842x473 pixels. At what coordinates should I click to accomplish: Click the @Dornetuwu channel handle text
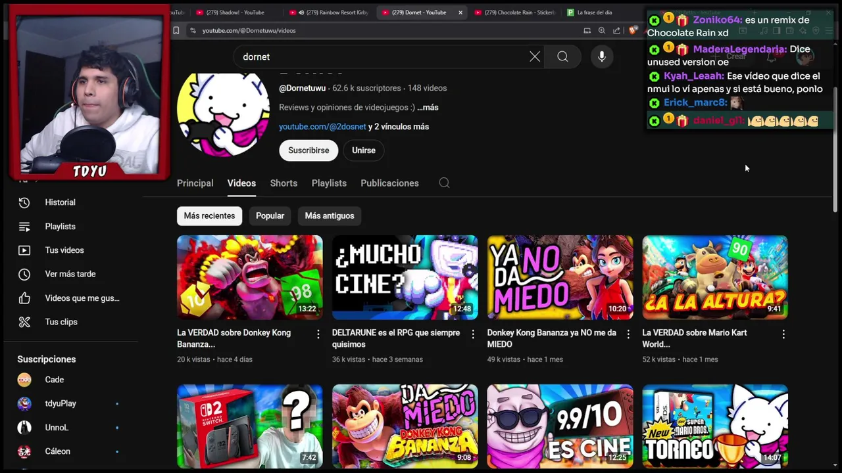[x=302, y=88]
